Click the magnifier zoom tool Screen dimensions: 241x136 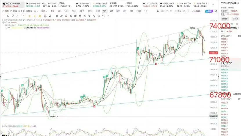click(x=66, y=16)
